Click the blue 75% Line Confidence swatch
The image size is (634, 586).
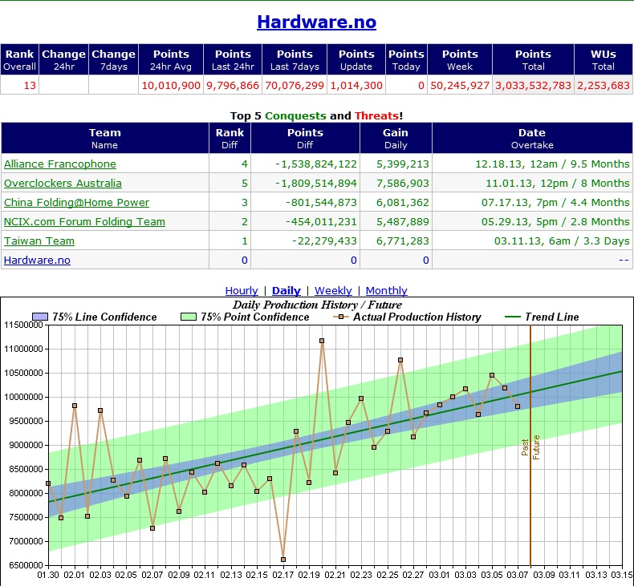point(40,317)
